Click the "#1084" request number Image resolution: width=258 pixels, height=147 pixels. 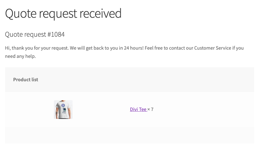[x=56, y=34]
